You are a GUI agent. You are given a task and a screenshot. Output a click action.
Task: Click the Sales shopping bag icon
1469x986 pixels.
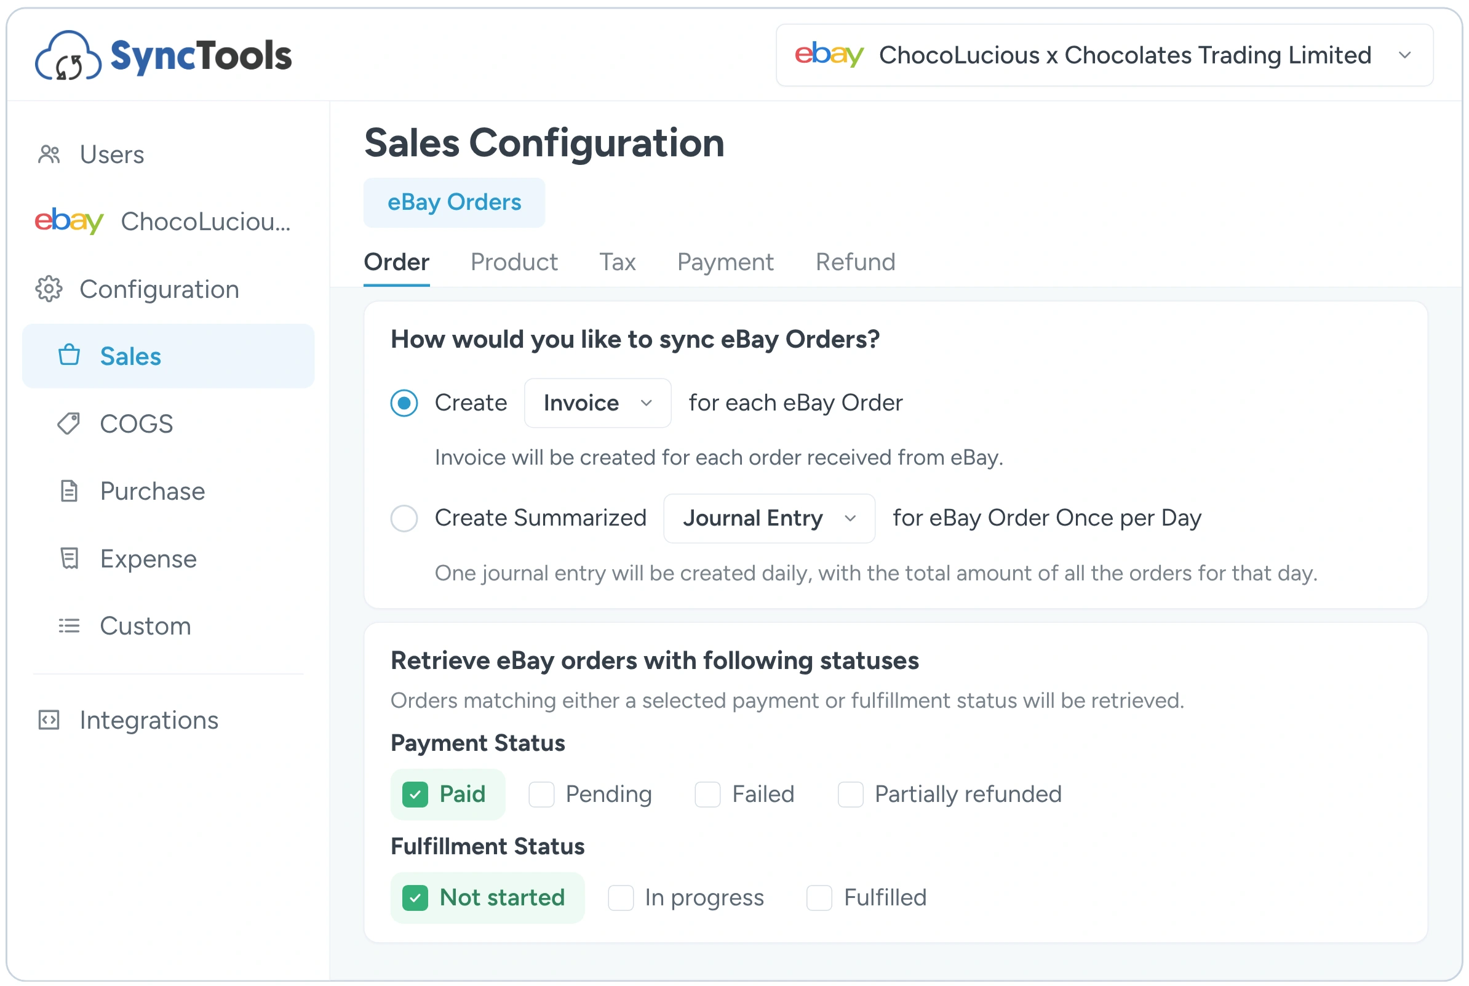[x=69, y=355]
